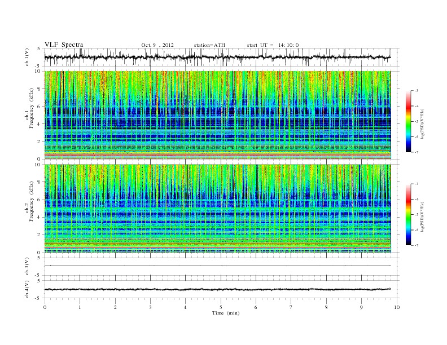Click the '2' frequency tick on ch.2 spectrogram

[39, 235]
